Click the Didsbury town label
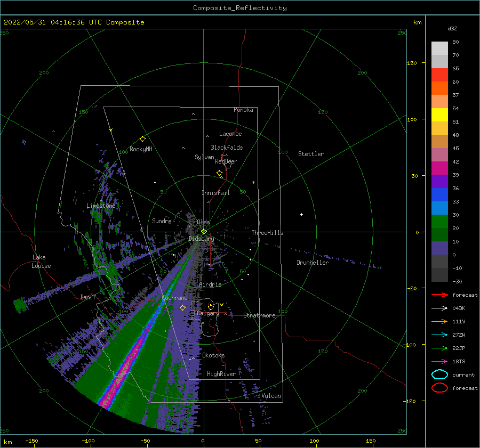480x448 pixels. coord(201,239)
